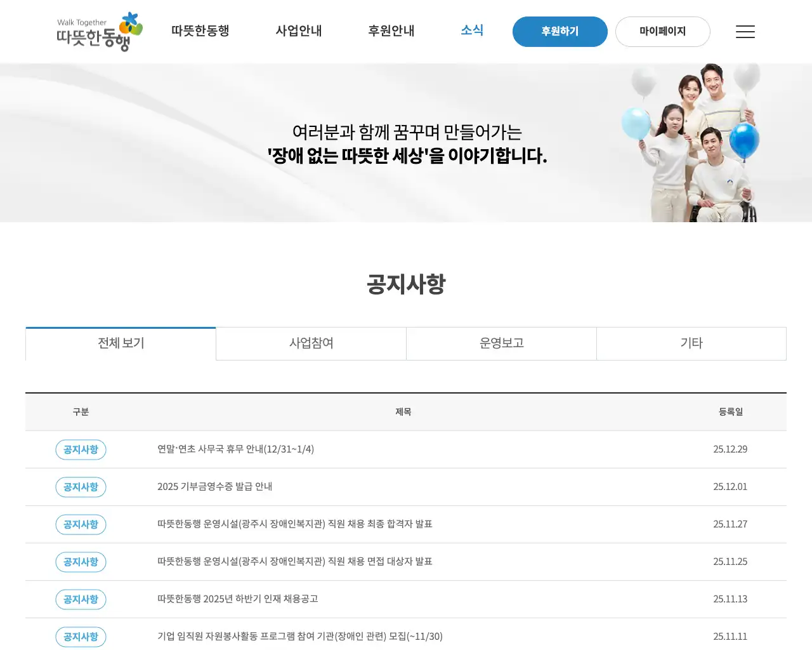The height and width of the screenshot is (650, 812).
Task: Stay on the 전체 보기 tab
Action: pos(120,343)
